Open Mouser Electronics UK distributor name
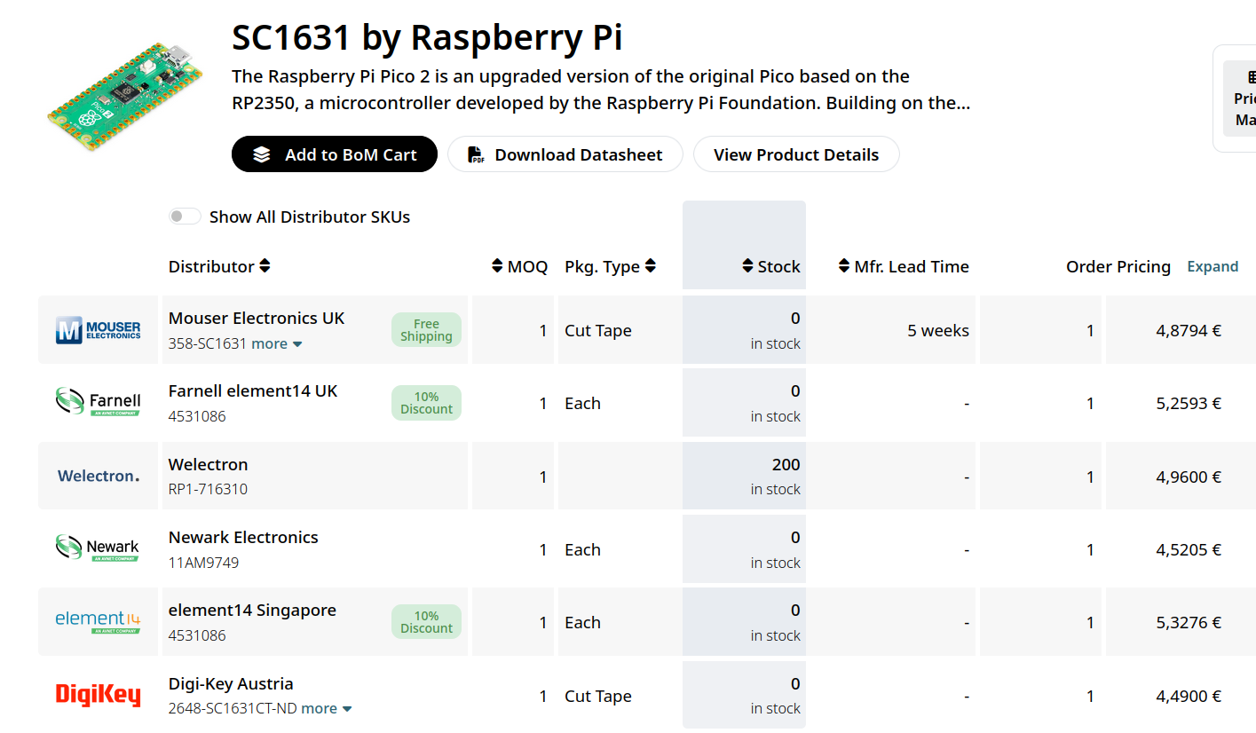The height and width of the screenshot is (733, 1256). [257, 318]
